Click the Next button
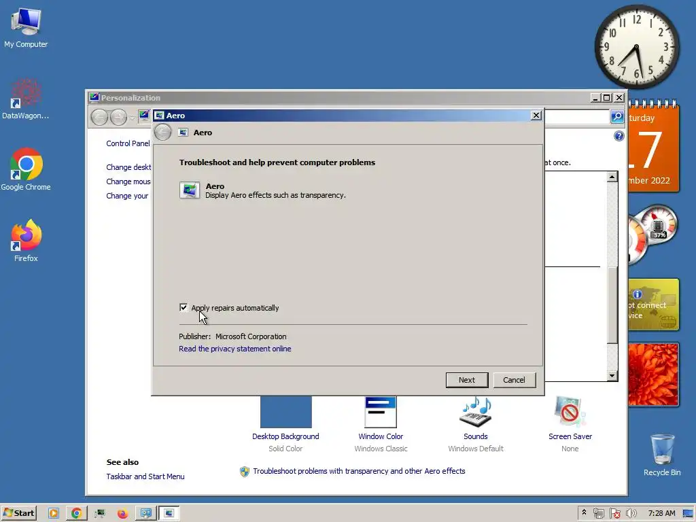Image resolution: width=696 pixels, height=522 pixels. tap(466, 380)
